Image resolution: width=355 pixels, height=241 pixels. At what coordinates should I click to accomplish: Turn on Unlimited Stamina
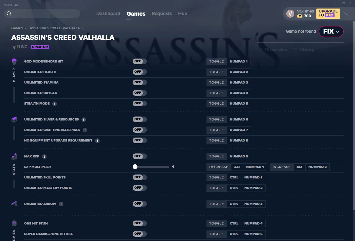pyautogui.click(x=140, y=82)
